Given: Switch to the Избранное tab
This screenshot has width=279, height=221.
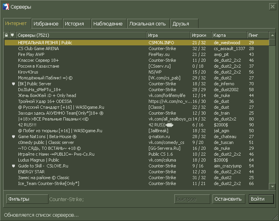Looking at the screenshot, I should pyautogui.click(x=47, y=24).
